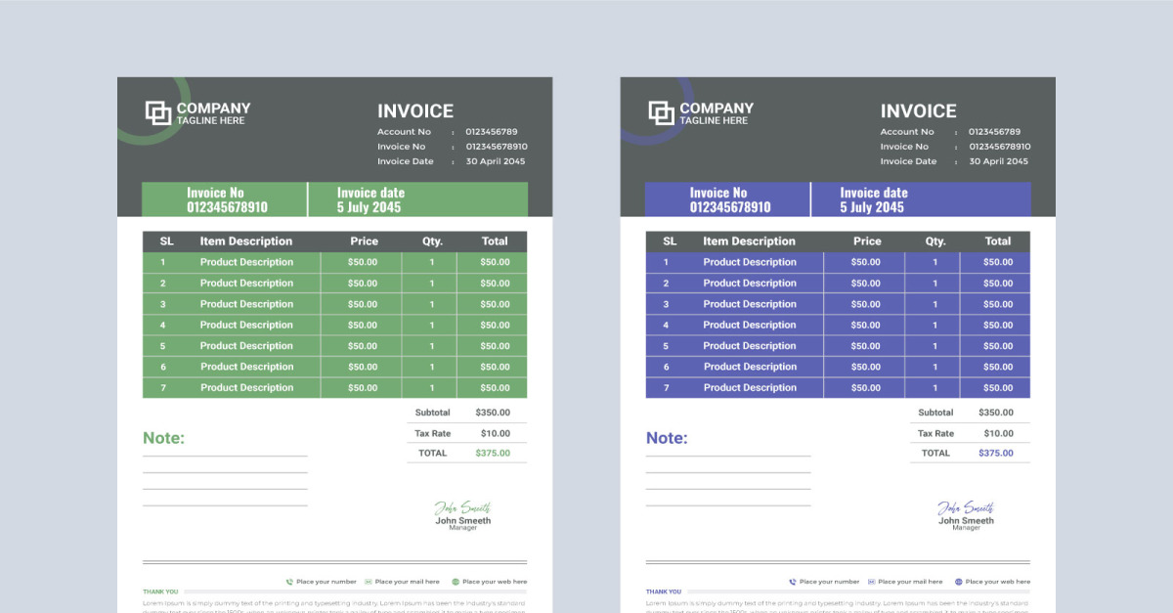Click the John Smeeth signature on the green invoice

click(462, 508)
